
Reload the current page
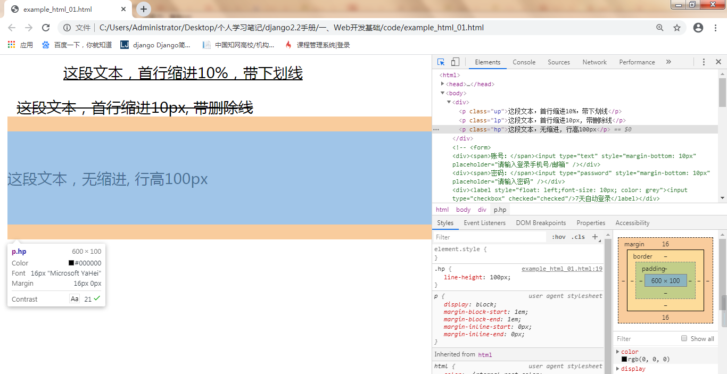point(46,28)
